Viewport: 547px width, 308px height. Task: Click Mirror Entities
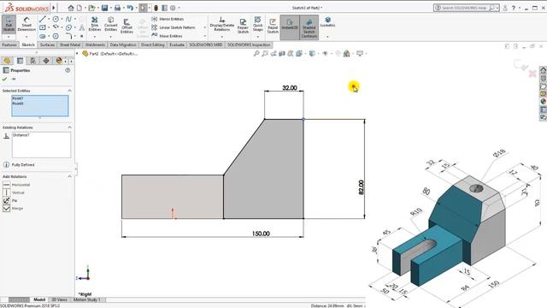168,19
